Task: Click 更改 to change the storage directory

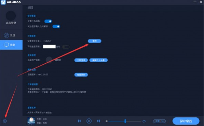Action: pyautogui.click(x=95, y=41)
